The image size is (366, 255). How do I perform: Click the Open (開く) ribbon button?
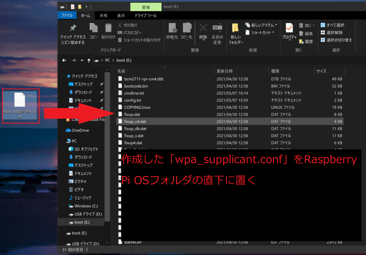pos(307,25)
